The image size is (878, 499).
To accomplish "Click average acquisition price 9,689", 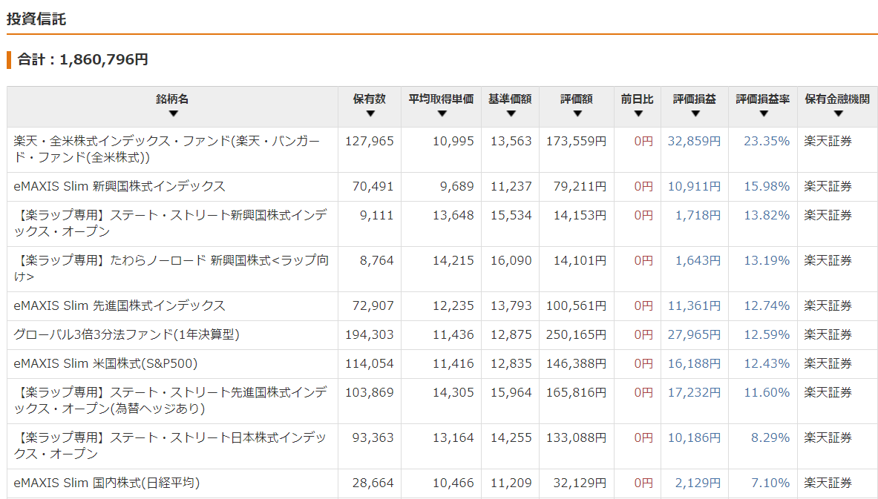I will click(x=457, y=186).
